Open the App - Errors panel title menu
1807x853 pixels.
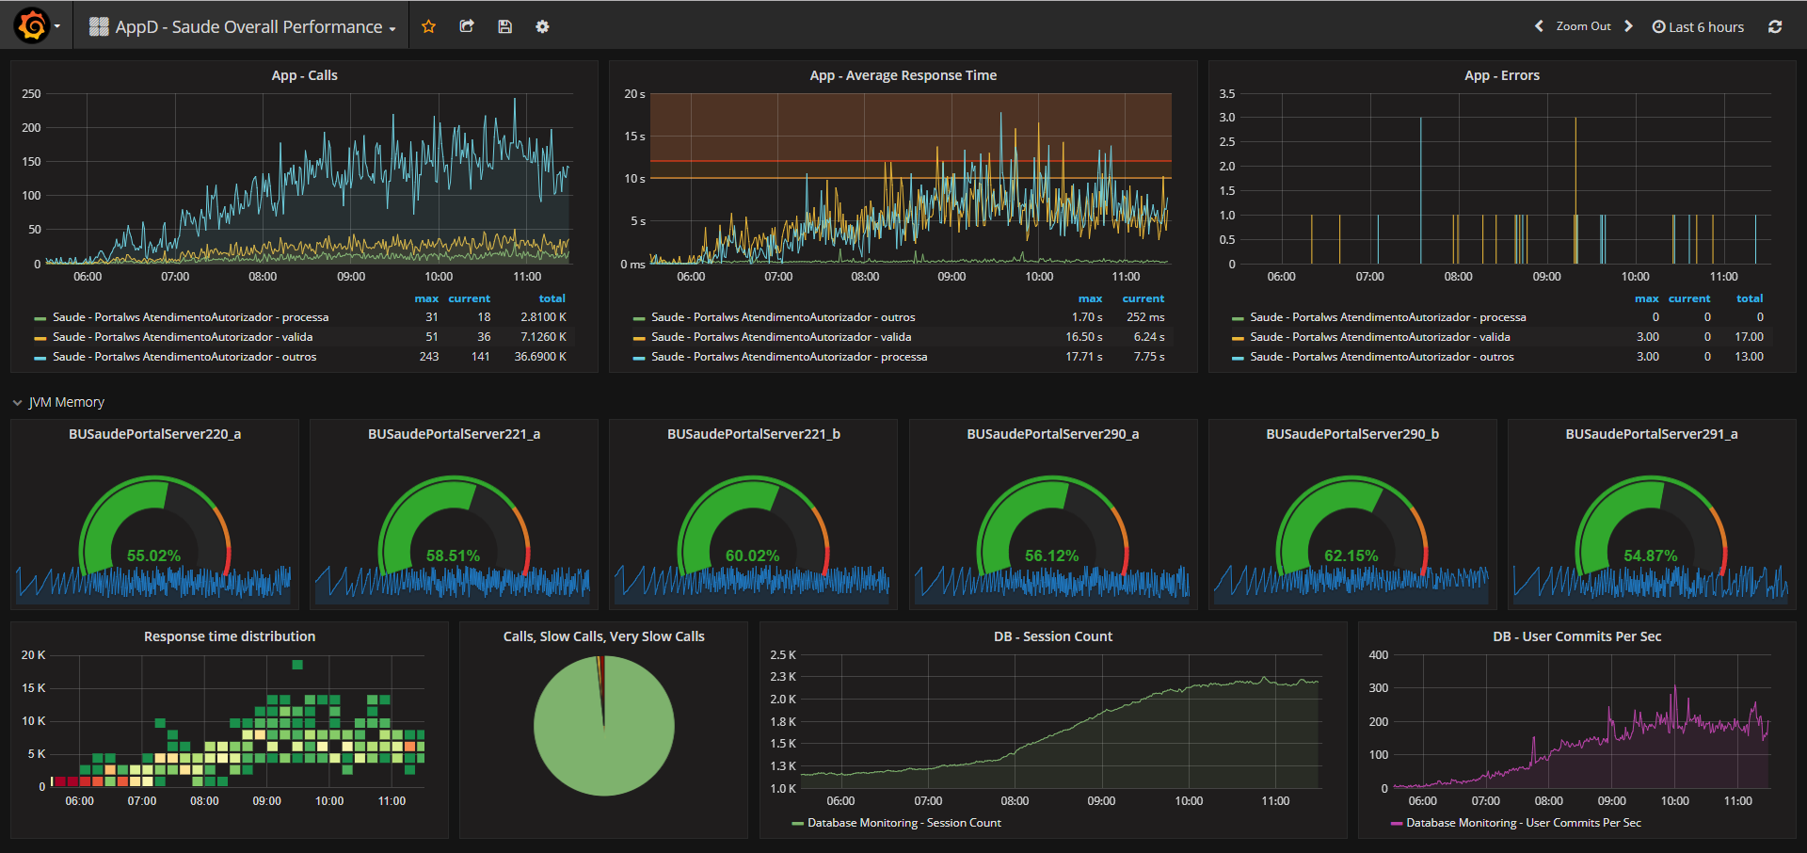(x=1502, y=75)
